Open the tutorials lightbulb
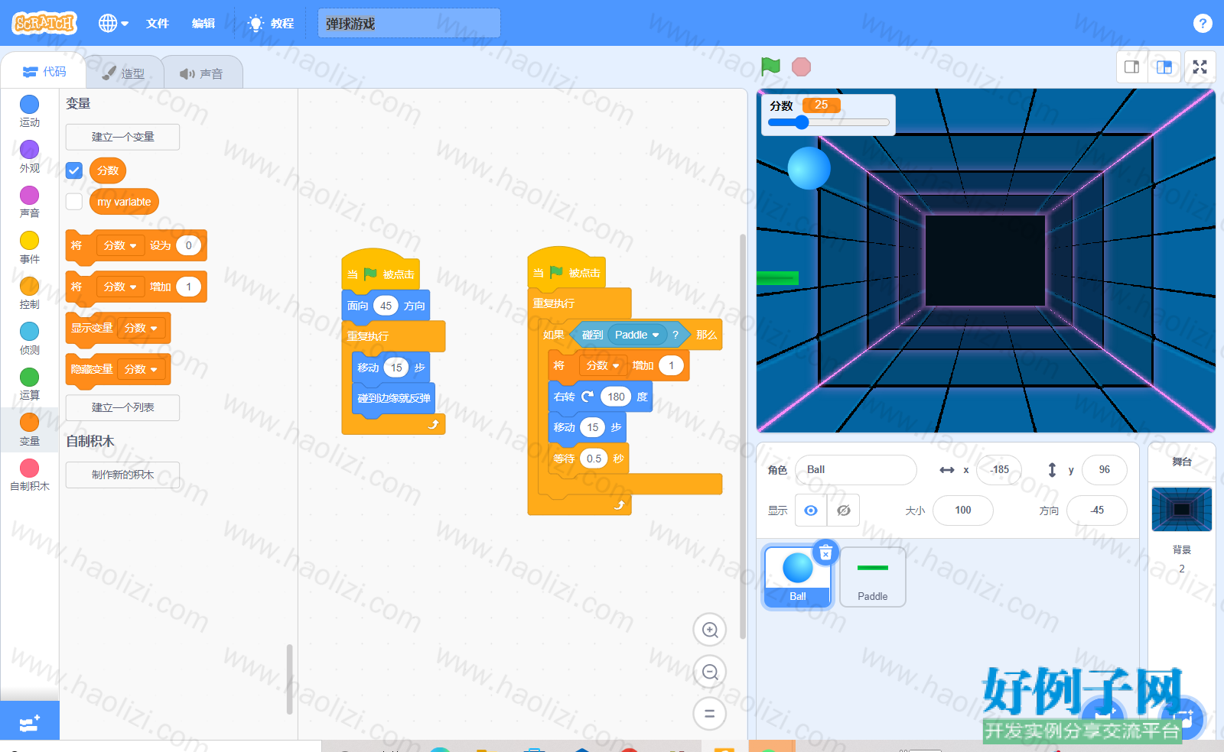Viewport: 1224px width, 752px height. point(256,24)
